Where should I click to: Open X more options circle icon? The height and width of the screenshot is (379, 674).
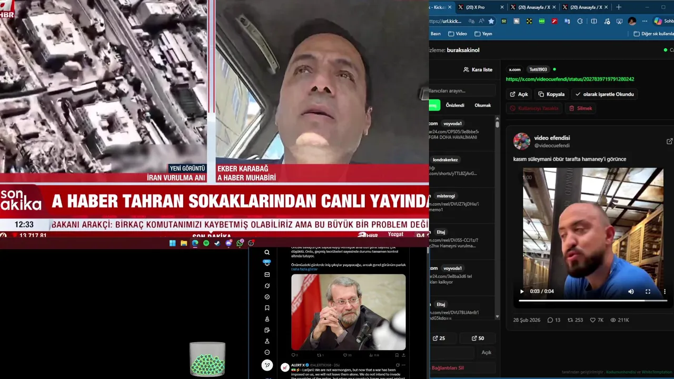point(267,352)
